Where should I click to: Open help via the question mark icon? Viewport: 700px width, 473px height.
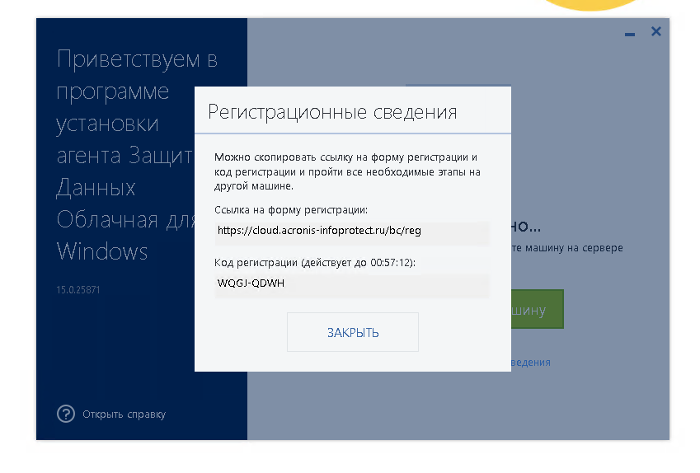coord(66,414)
